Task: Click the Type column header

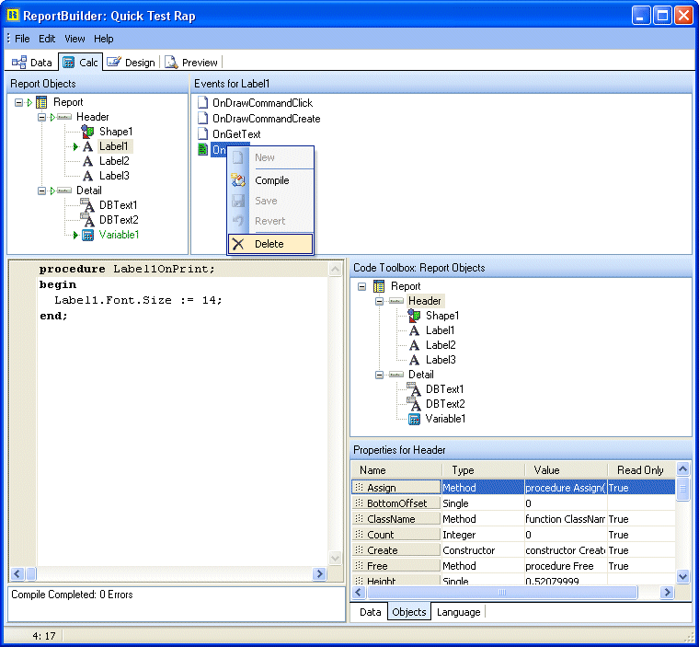Action: pyautogui.click(x=483, y=470)
